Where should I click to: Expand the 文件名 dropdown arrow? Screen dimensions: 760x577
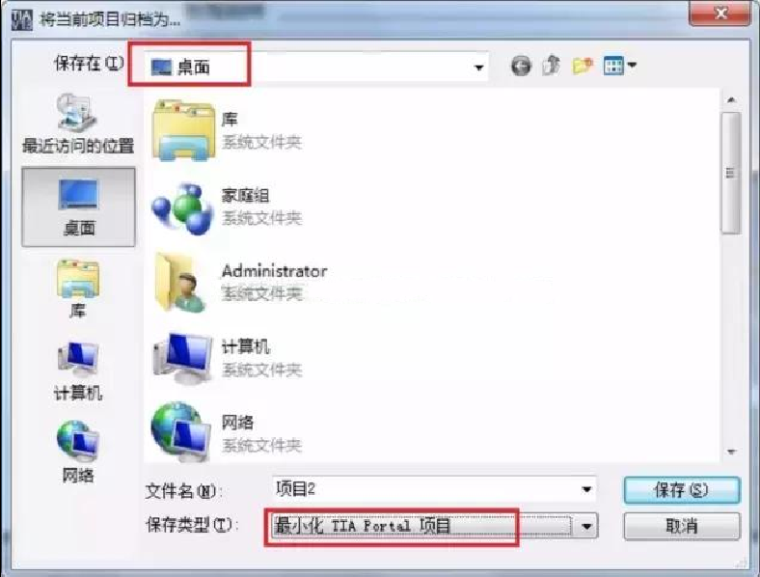(586, 489)
